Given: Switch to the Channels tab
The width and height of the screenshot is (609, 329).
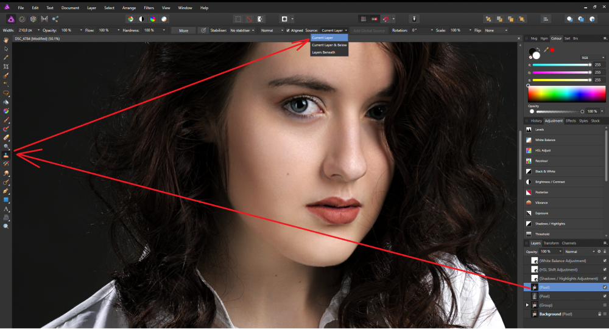Looking at the screenshot, I should point(569,243).
